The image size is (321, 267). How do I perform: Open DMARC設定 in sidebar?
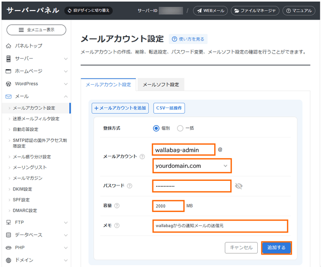(25, 210)
